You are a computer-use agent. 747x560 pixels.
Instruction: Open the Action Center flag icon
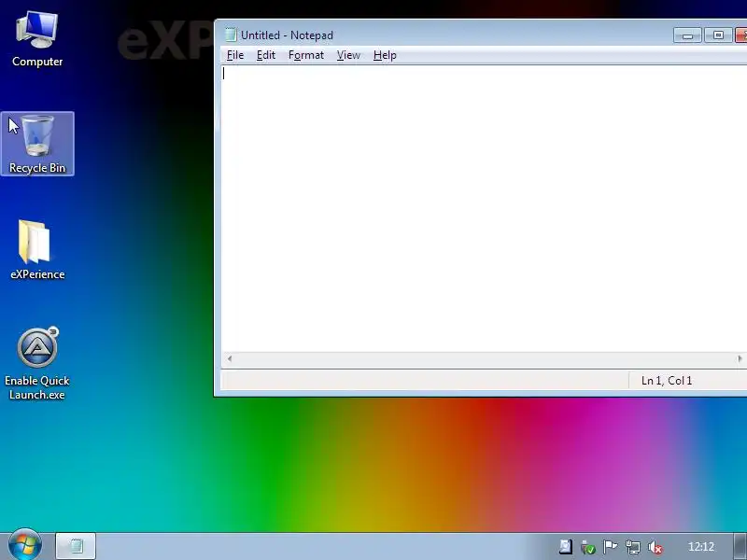611,547
